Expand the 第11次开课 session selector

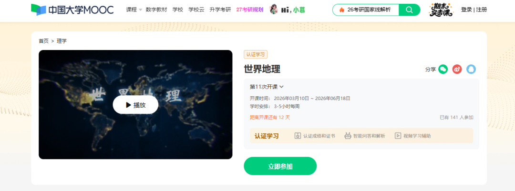click(267, 87)
